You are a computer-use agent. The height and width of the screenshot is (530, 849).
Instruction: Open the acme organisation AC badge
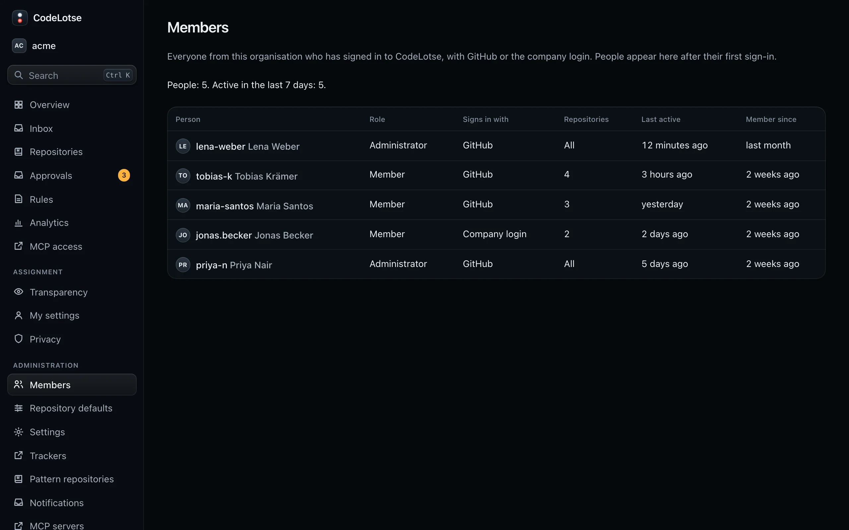point(19,46)
